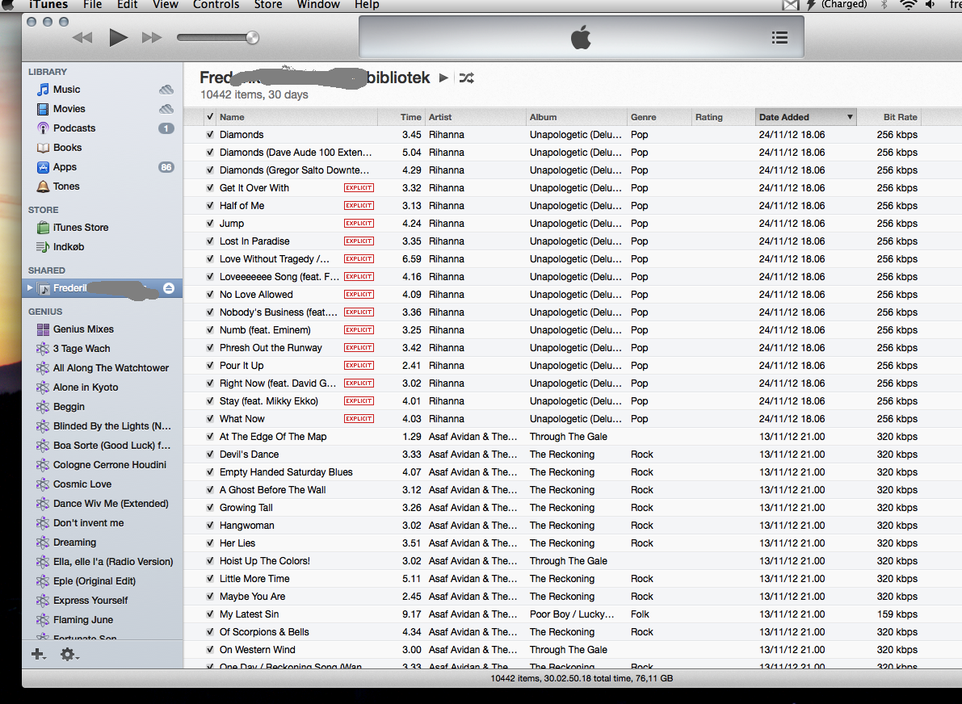Image resolution: width=962 pixels, height=704 pixels.
Task: Sort by the Genre column header
Action: 659,116
